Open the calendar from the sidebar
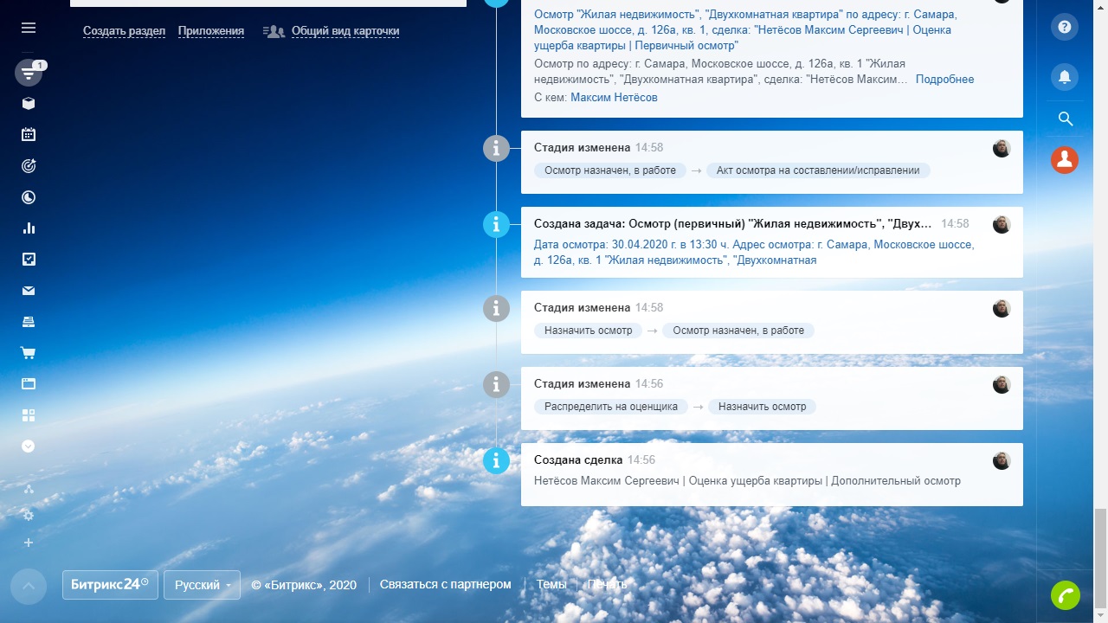This screenshot has height=623, width=1108. point(29,135)
